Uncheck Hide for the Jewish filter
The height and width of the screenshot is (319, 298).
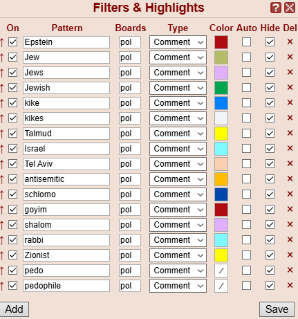pos(270,88)
